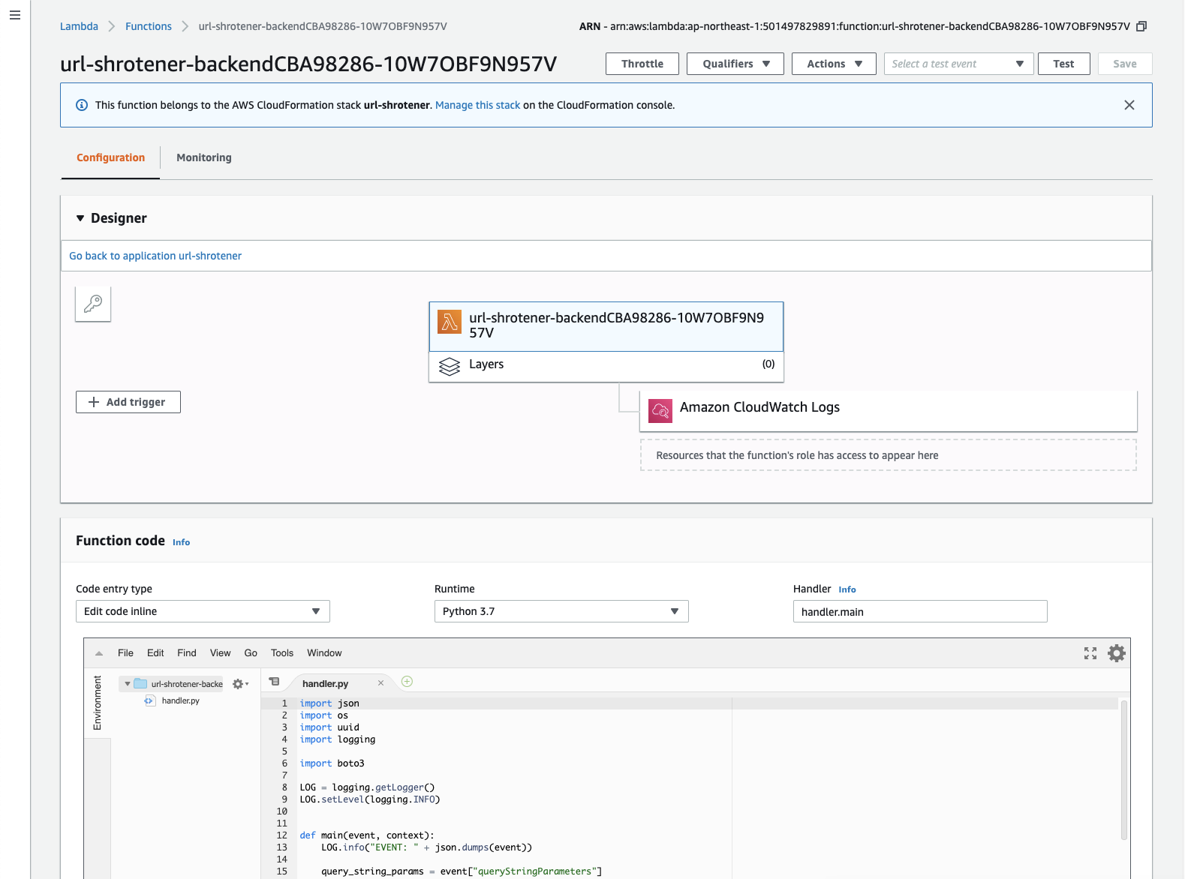Open the File menu in the editor

pos(125,653)
